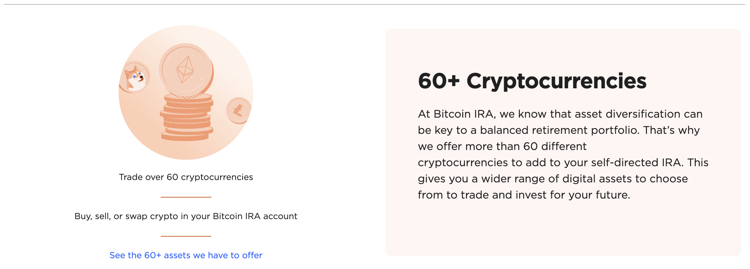Click the lowercase "cryptocurrencies" in the paragraph body
The width and height of the screenshot is (750, 269).
click(x=463, y=162)
